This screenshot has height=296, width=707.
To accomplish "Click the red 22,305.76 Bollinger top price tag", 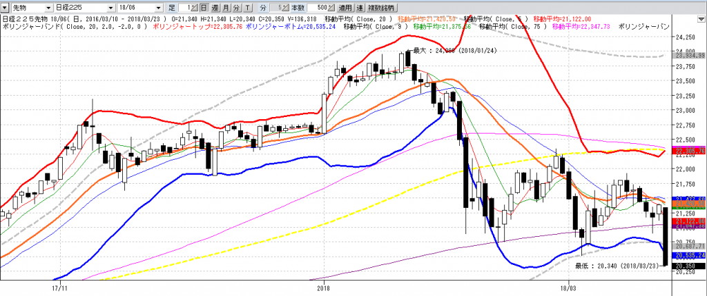I will (x=690, y=151).
